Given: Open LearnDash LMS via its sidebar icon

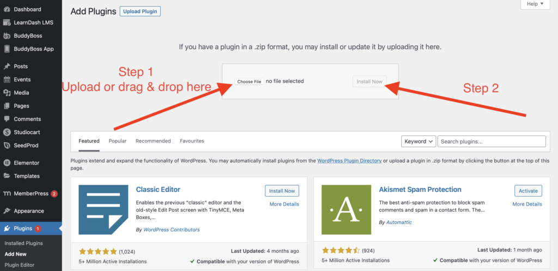Looking at the screenshot, I should click(x=7, y=23).
